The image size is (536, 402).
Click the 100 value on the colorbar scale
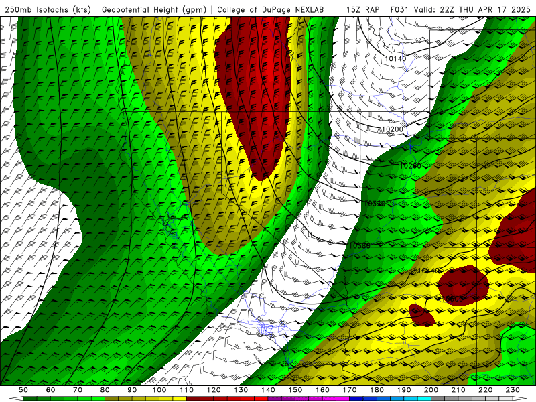(159, 390)
